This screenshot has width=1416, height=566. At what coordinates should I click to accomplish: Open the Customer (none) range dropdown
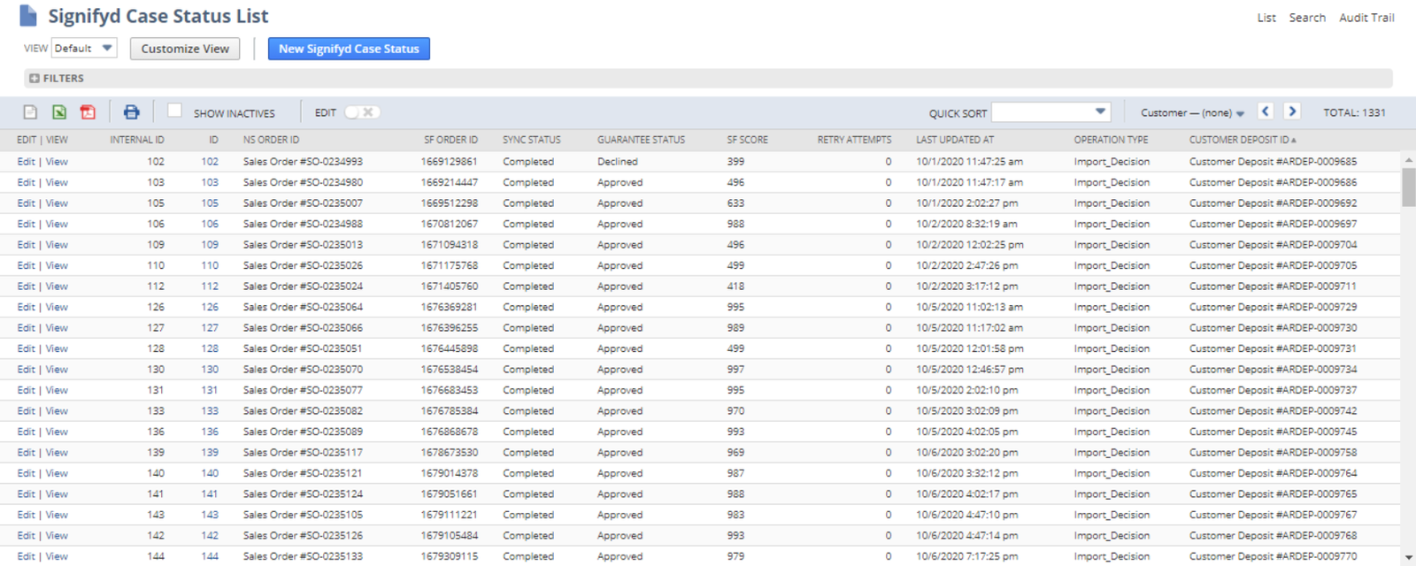pos(1192,113)
